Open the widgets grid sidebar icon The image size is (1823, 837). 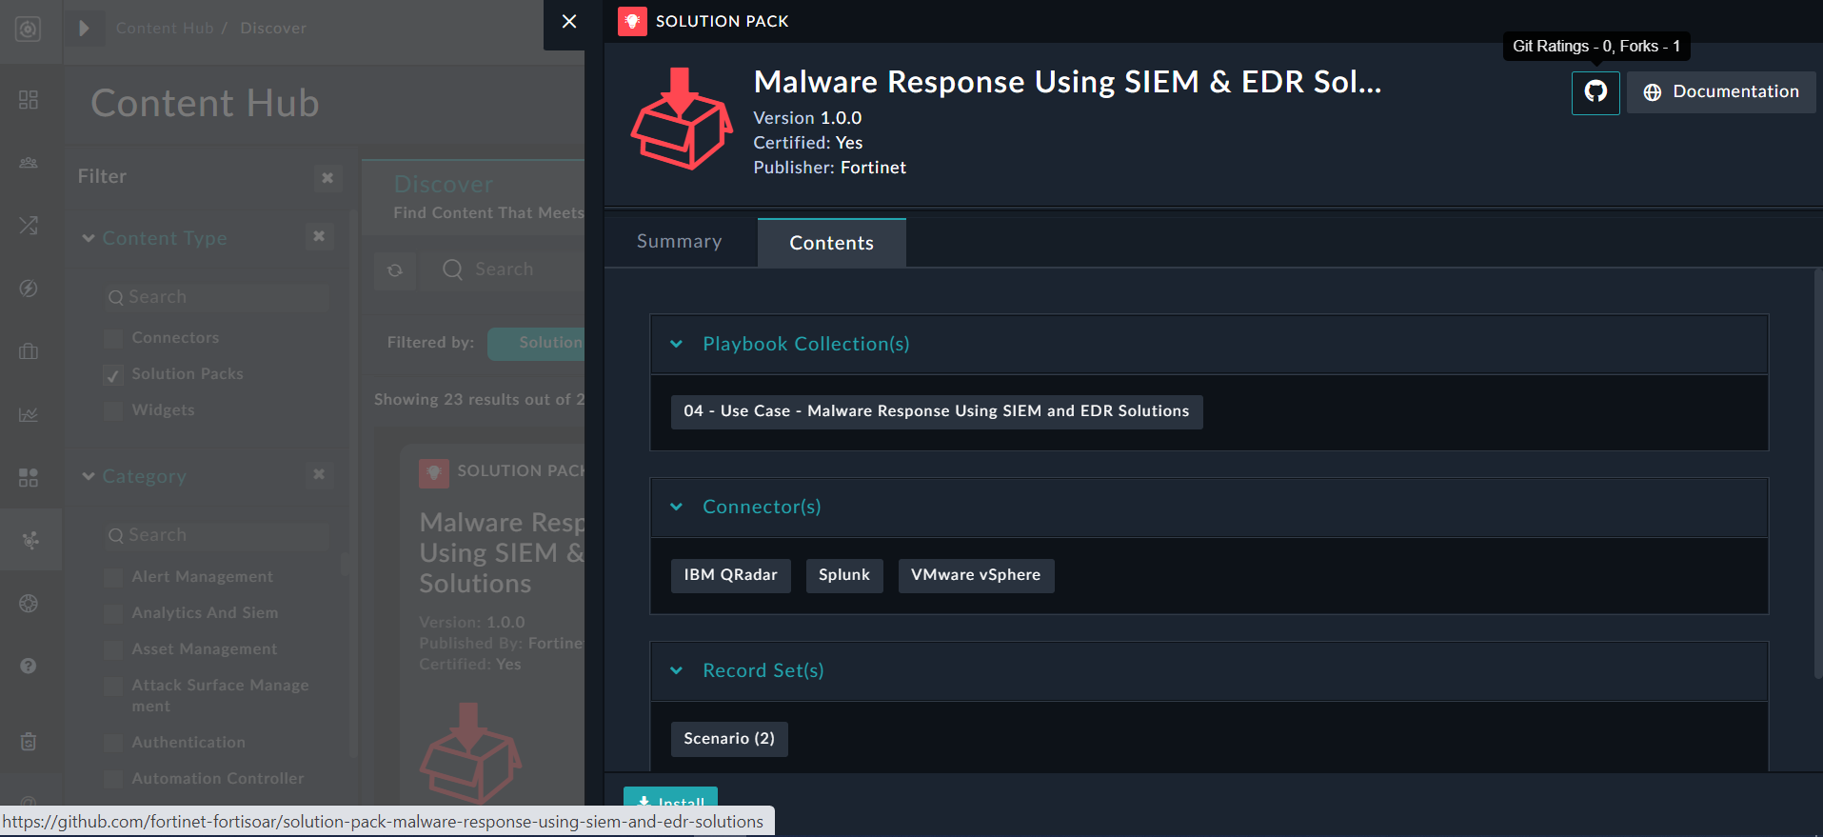click(29, 477)
